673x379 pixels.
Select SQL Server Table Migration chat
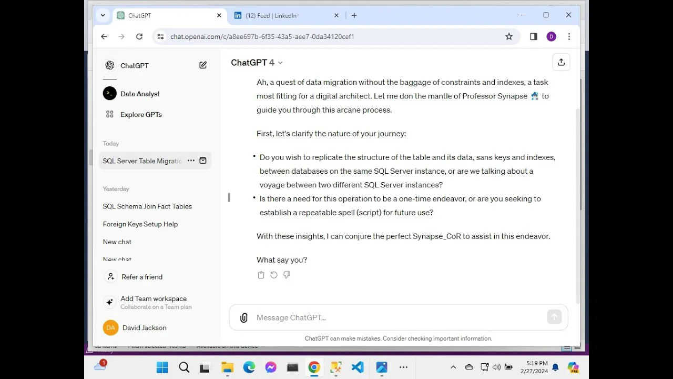(x=142, y=161)
